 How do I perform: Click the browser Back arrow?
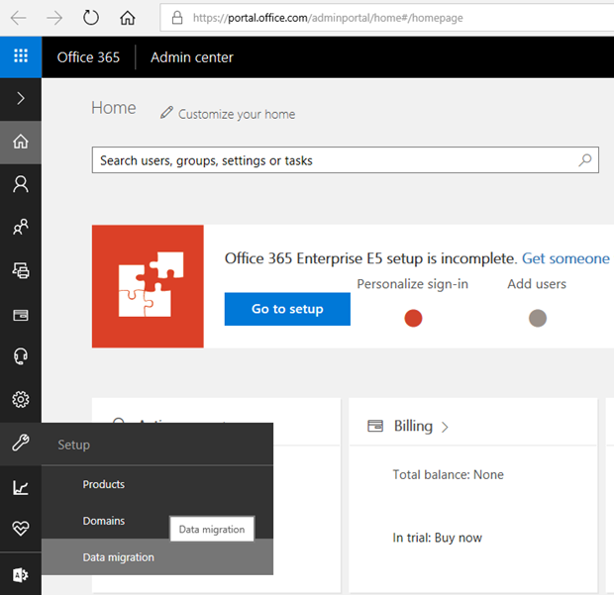pyautogui.click(x=19, y=18)
